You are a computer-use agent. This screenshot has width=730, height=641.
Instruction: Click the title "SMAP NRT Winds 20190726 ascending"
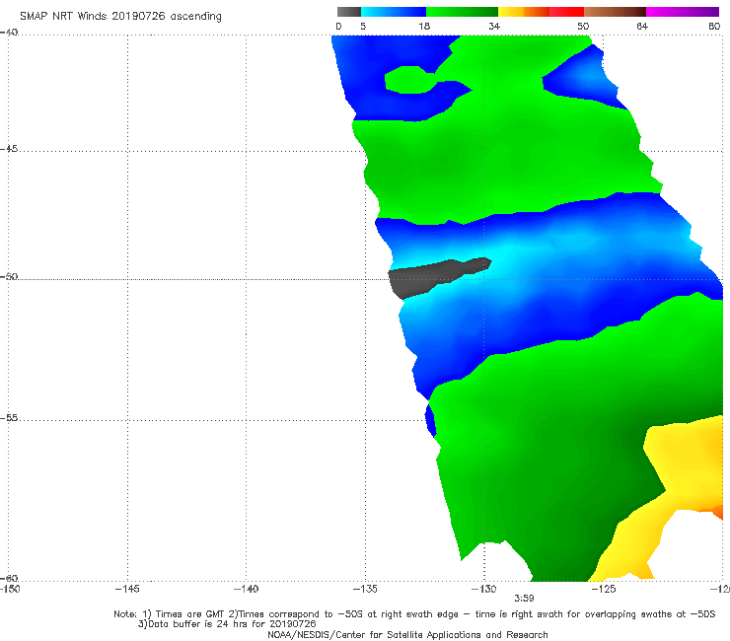[x=120, y=16]
